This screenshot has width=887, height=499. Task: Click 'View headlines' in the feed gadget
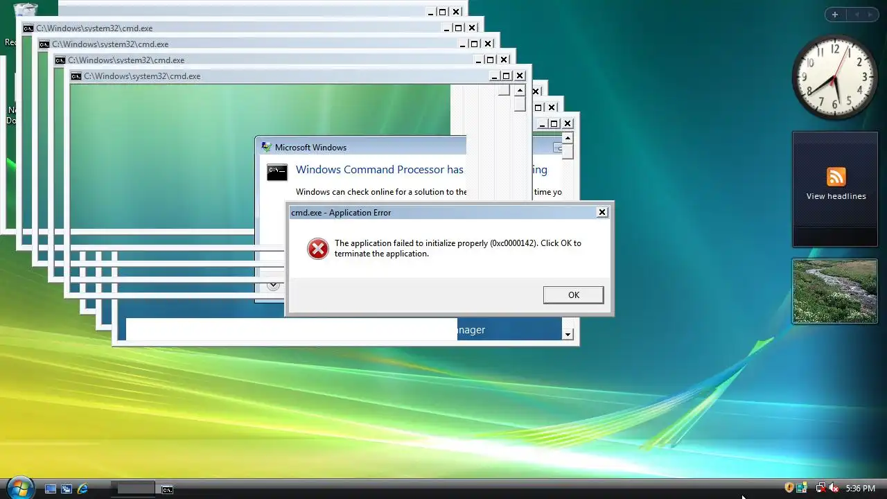coord(836,196)
